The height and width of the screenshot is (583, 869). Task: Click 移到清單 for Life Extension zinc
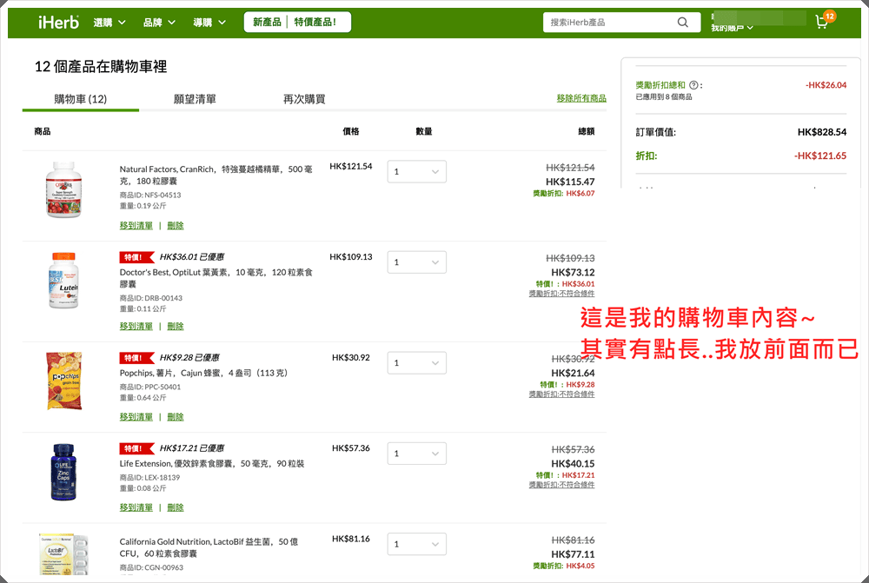coord(136,507)
